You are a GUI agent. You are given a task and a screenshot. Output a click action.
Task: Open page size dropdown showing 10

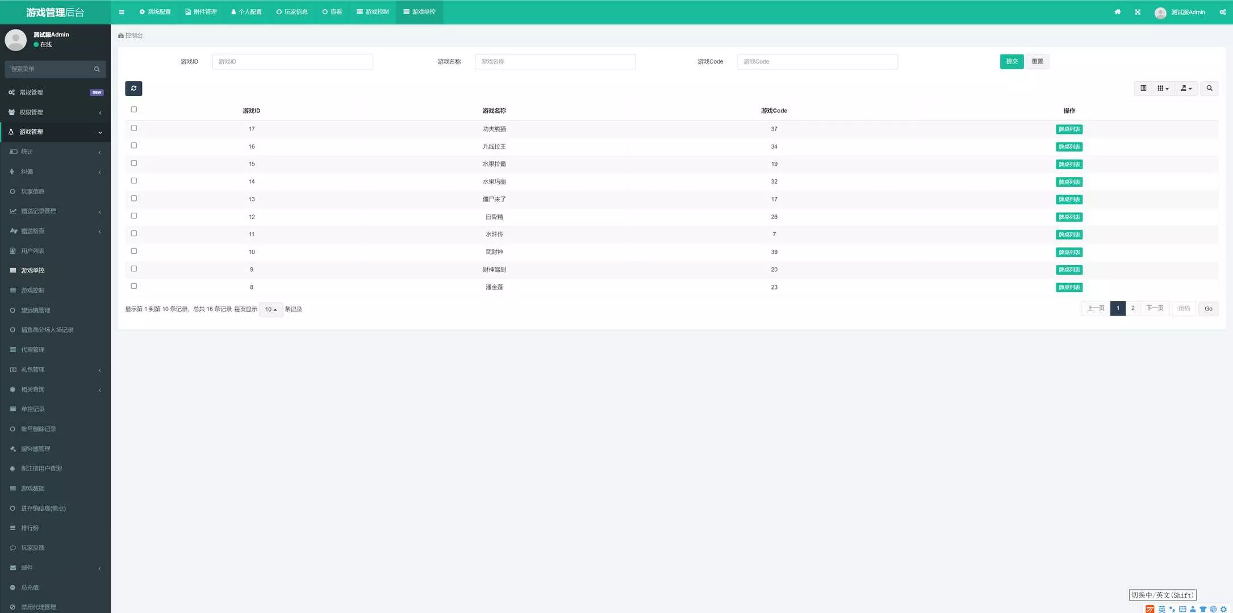(271, 309)
